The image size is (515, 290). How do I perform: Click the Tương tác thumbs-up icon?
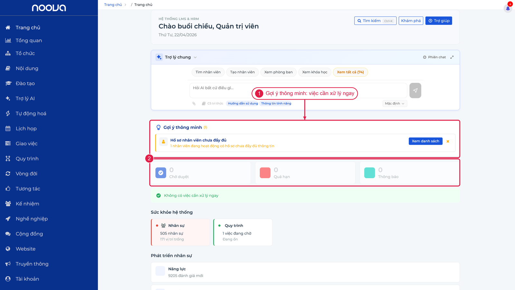8,188
